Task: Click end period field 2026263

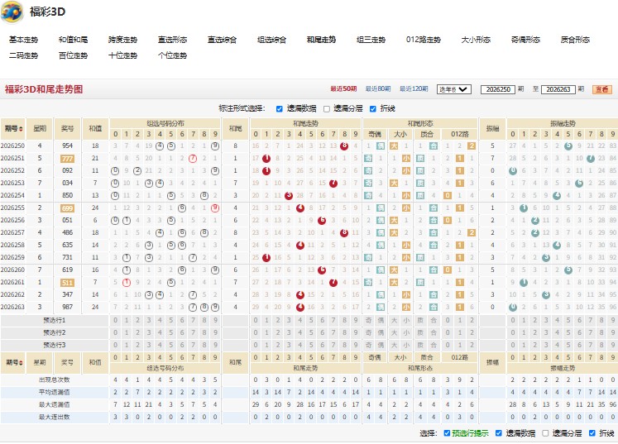Action: click(x=558, y=89)
